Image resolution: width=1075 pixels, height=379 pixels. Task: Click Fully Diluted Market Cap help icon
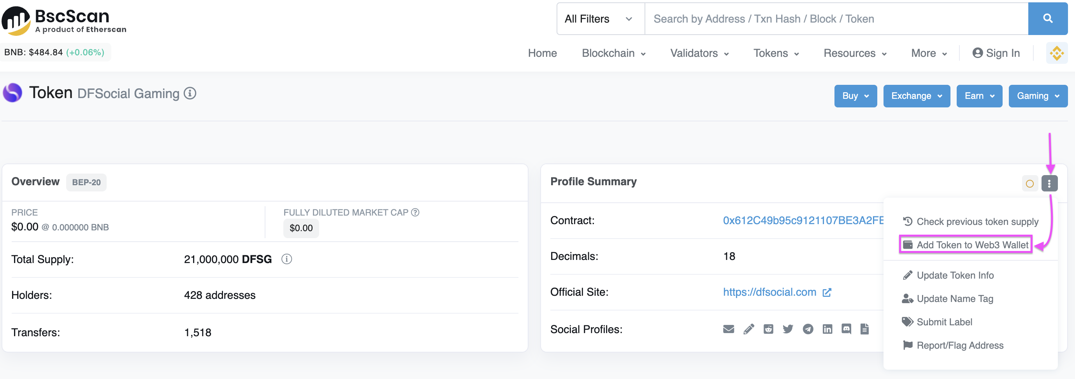pyautogui.click(x=415, y=212)
